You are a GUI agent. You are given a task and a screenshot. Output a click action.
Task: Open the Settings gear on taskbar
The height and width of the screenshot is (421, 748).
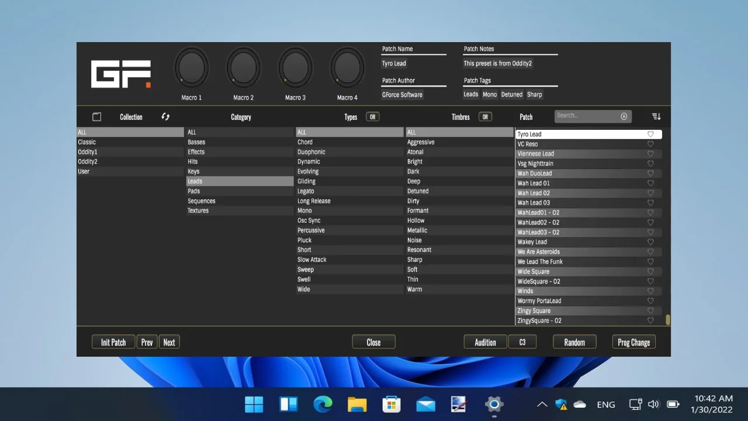(x=494, y=404)
